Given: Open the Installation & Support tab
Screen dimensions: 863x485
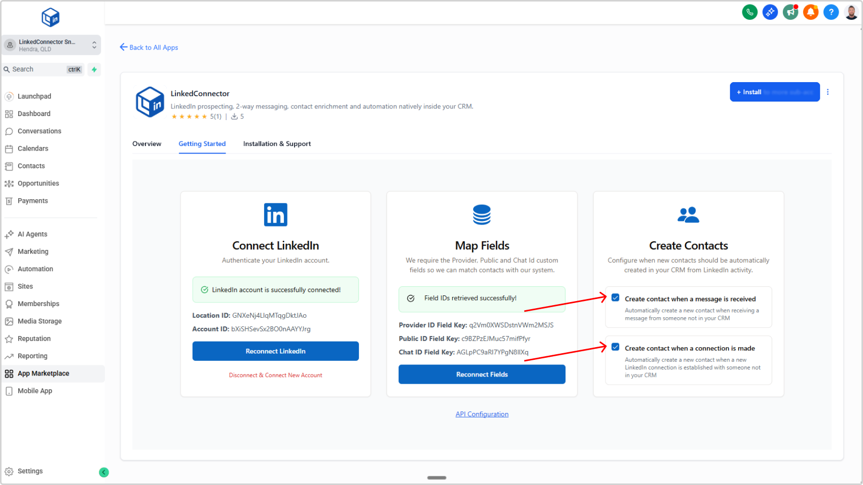Looking at the screenshot, I should [x=277, y=144].
